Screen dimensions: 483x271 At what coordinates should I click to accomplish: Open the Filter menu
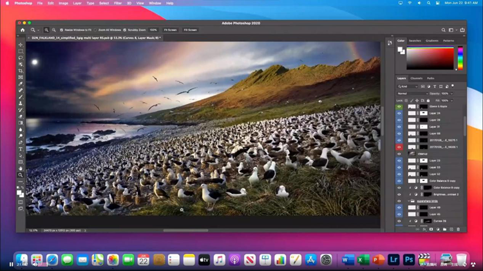click(118, 3)
